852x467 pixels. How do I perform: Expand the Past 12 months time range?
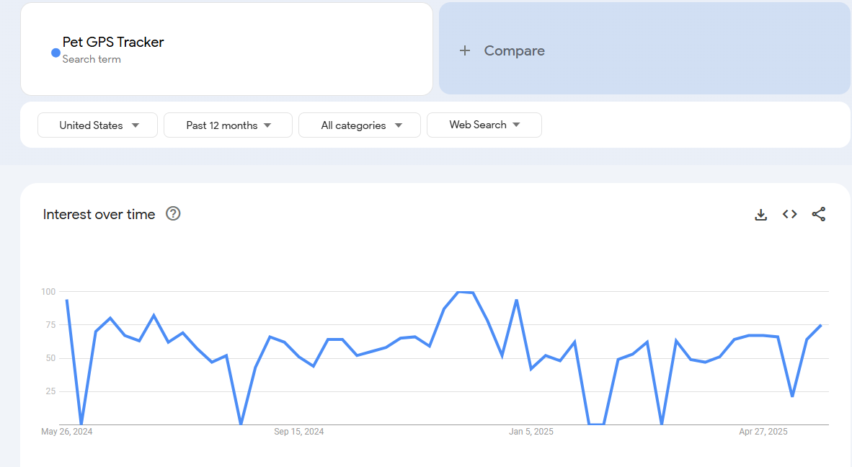click(228, 125)
